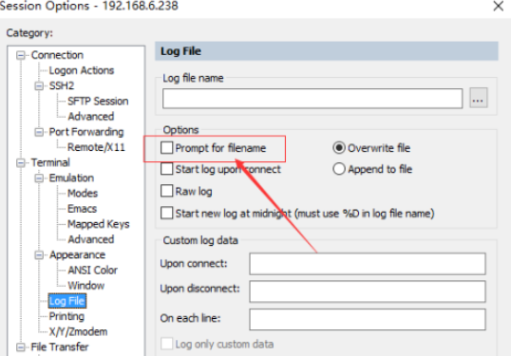
Task: Choose Append to file option
Action: coord(339,169)
